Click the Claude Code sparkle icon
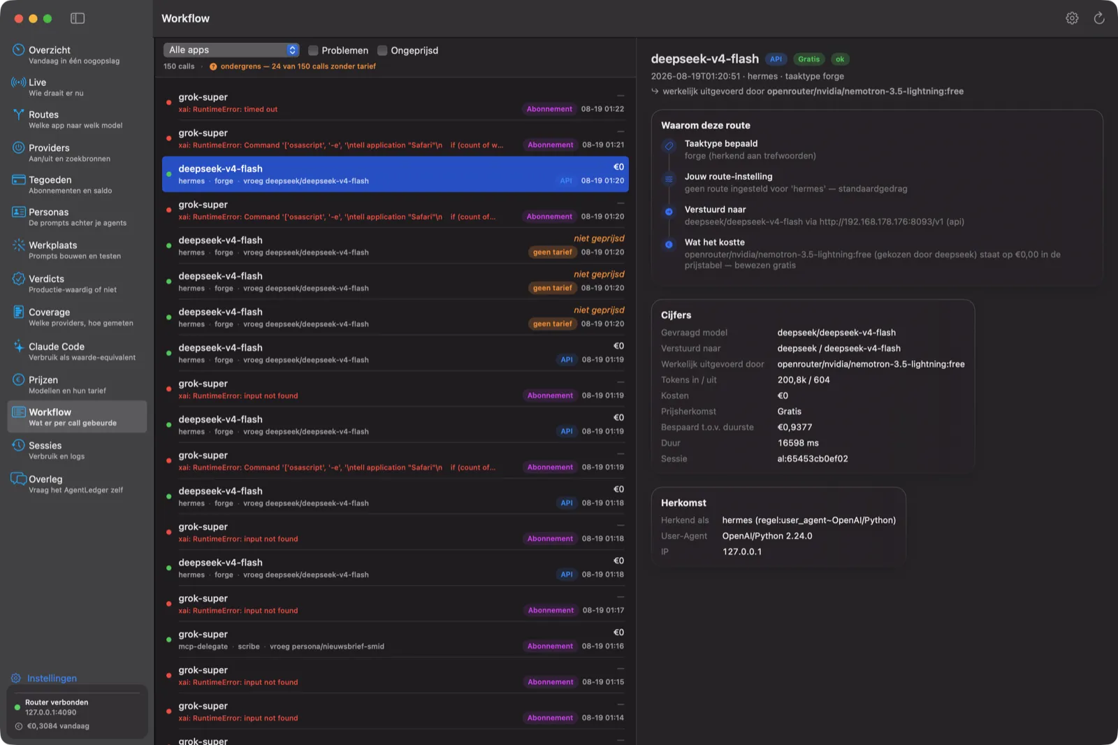The image size is (1118, 745). [x=18, y=346]
